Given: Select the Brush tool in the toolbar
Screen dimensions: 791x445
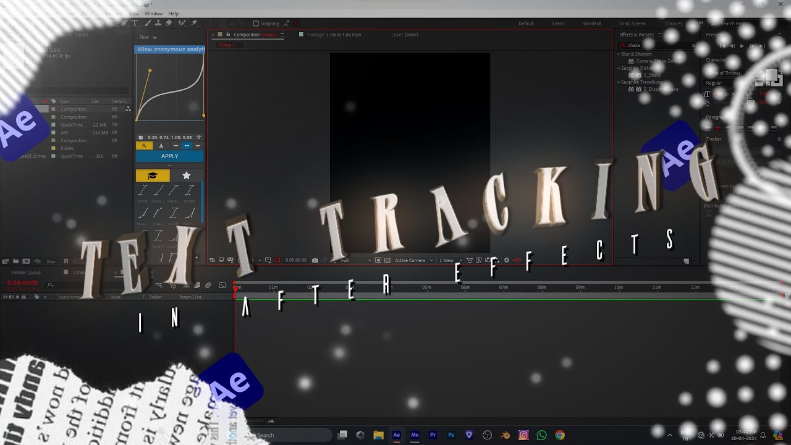Looking at the screenshot, I should coord(148,23).
